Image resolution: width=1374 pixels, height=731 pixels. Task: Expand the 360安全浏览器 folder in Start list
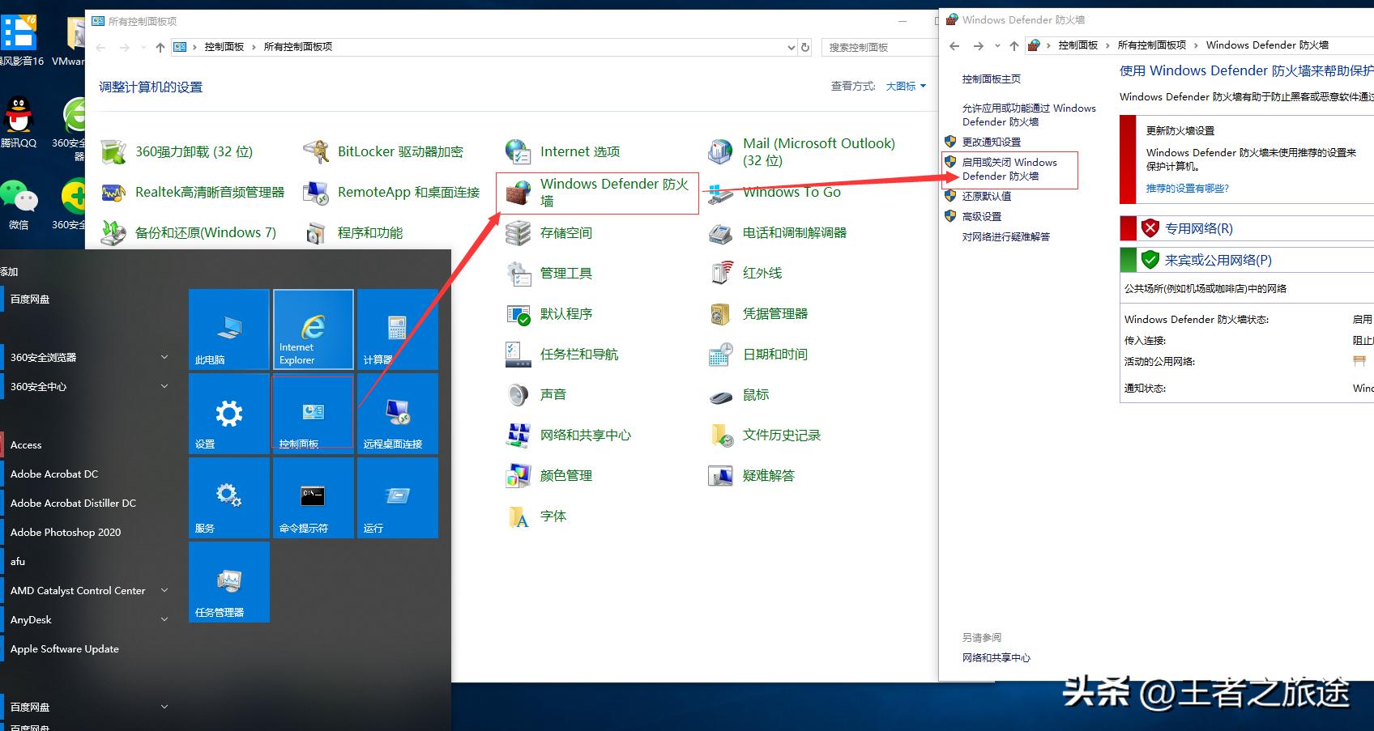[x=164, y=357]
